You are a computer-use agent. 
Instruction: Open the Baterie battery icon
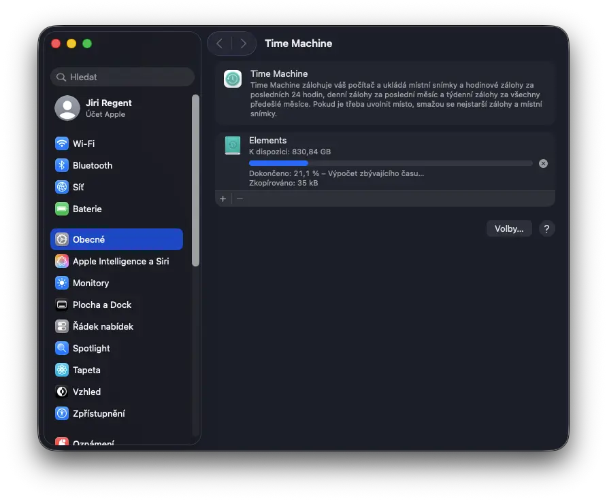pyautogui.click(x=62, y=209)
